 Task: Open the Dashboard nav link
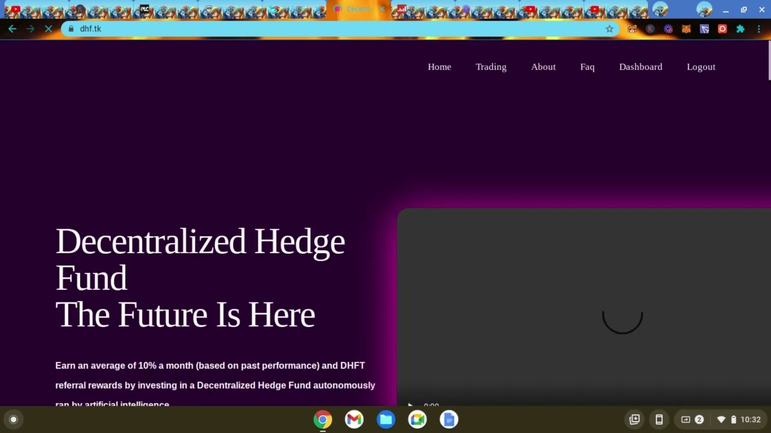click(640, 67)
